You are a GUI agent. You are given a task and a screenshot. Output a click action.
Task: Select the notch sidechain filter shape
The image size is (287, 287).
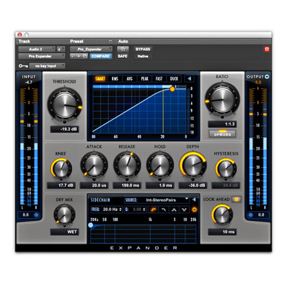184,210
